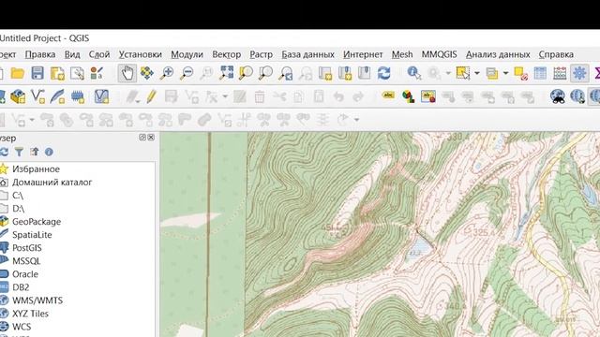
Task: Activate the Pan Map hand tool
Action: tap(127, 73)
